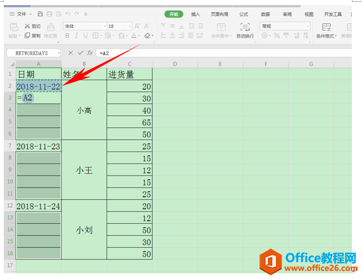This screenshot has height=279, width=362.
Task: Click the Paste (粘贴) clipboard icon
Action: (x=14, y=27)
